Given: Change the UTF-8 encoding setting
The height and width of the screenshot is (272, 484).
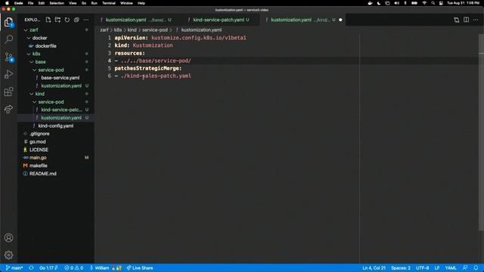Looking at the screenshot, I should pyautogui.click(x=422, y=267).
